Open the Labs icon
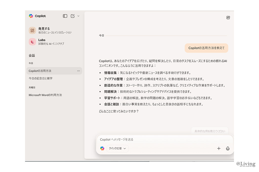 pyautogui.click(x=32, y=42)
